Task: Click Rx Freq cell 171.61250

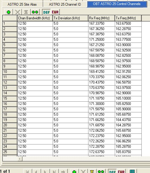Action: click(x=101, y=115)
